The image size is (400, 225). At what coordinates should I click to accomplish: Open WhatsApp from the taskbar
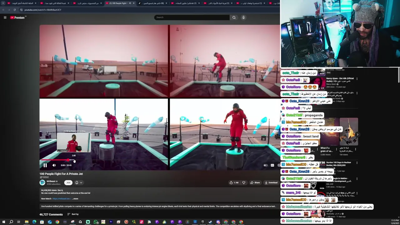(96, 222)
